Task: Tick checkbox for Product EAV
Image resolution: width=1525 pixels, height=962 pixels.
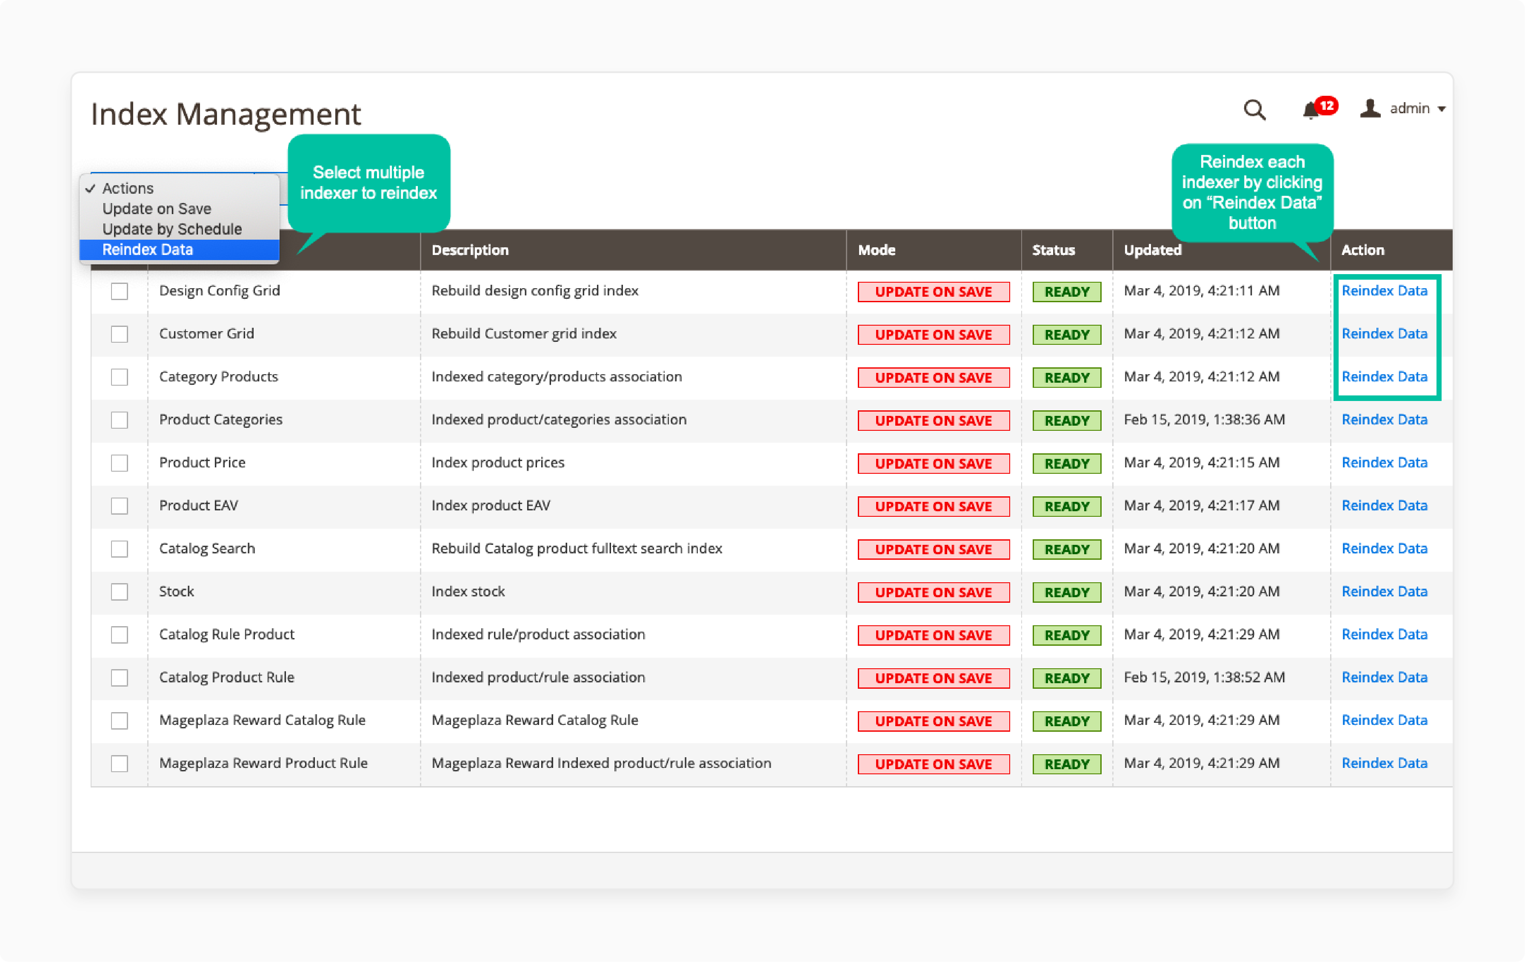Action: pos(119,506)
